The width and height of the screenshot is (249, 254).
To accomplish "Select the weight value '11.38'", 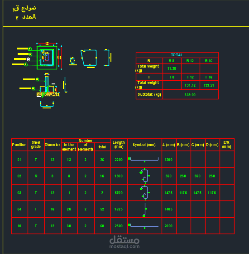I will coord(172,68).
